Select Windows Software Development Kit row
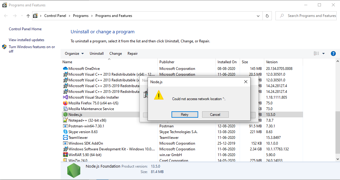The image size is (340, 180). pos(182,149)
